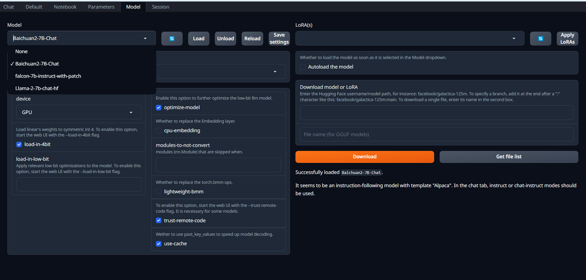Image resolution: width=586 pixels, height=280 pixels.
Task: Switch to the Chat tab
Action: (x=9, y=7)
